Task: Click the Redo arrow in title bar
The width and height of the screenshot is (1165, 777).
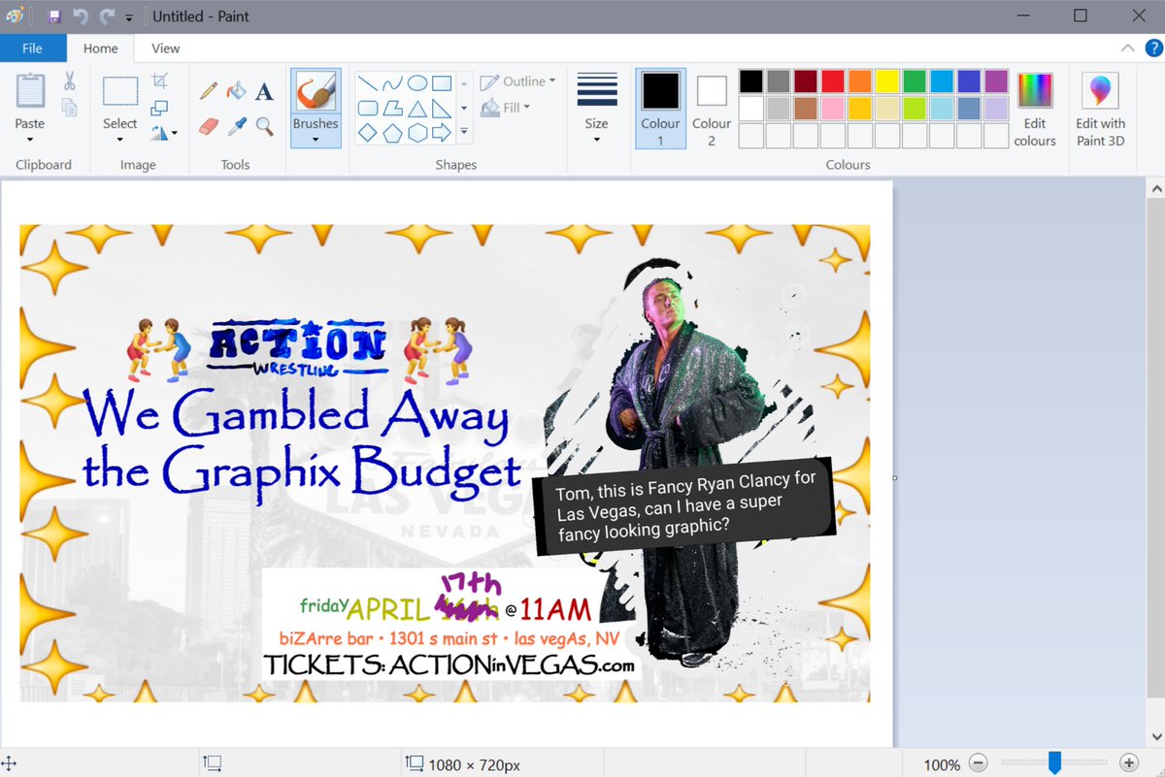Action: (x=107, y=16)
